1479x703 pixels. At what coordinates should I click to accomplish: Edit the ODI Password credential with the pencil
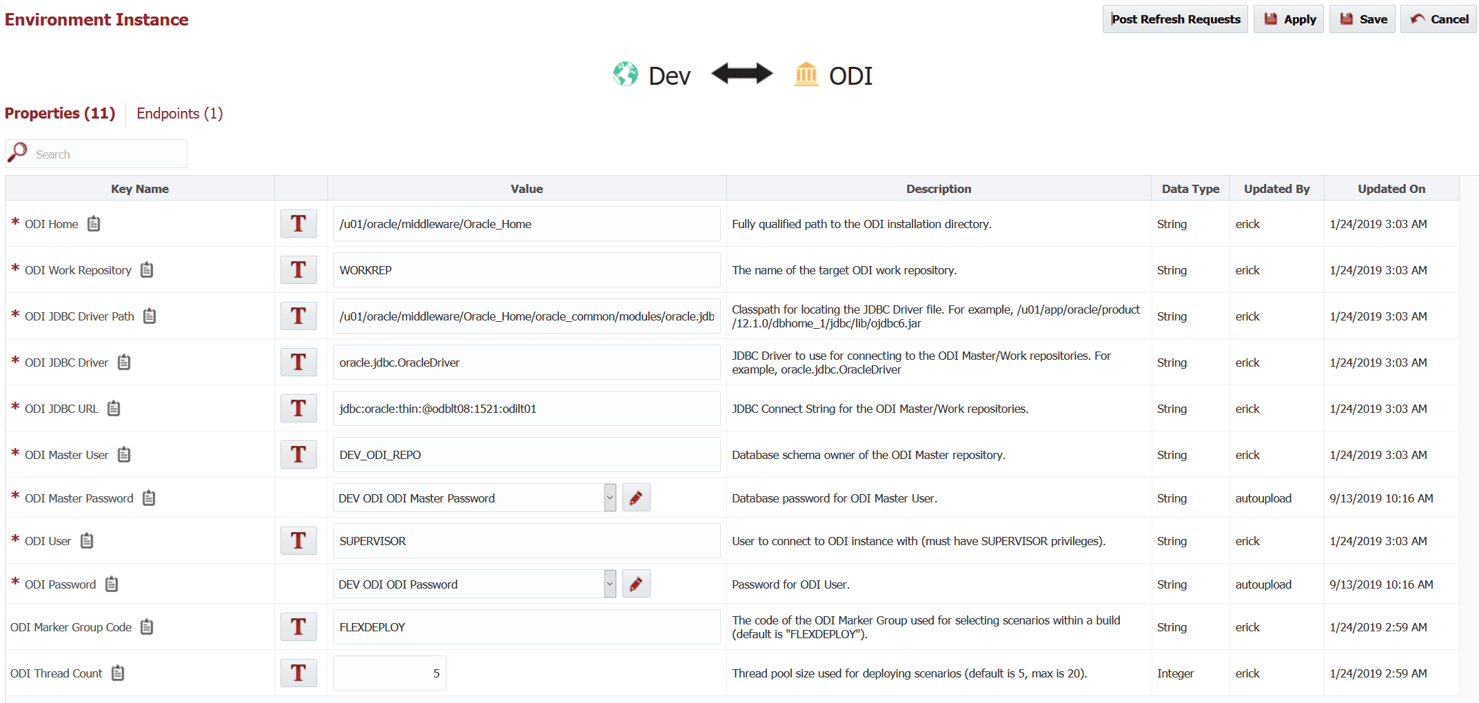pos(636,584)
